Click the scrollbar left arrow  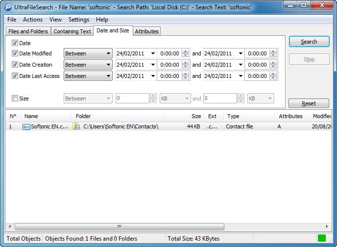pos(10,226)
